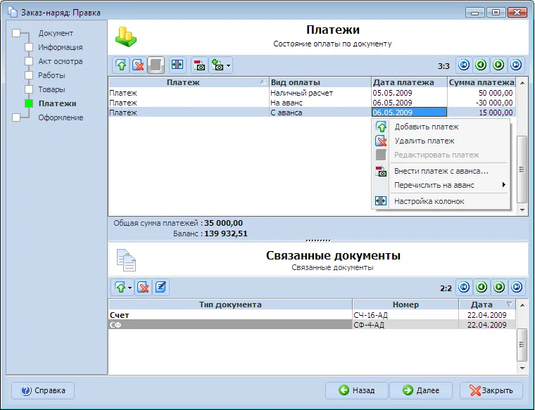Screen dimensions: 535x410
Task: Click the splitter grip between panels
Action: click(318, 241)
